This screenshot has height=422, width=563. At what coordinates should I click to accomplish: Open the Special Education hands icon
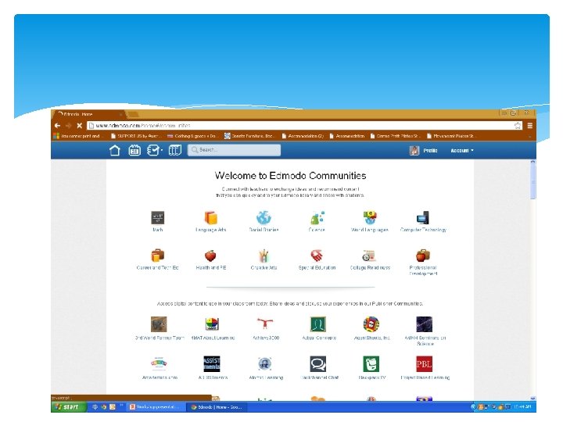click(317, 256)
